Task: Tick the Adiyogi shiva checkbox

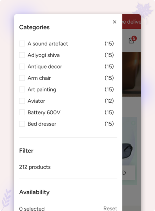Action: click(x=22, y=55)
